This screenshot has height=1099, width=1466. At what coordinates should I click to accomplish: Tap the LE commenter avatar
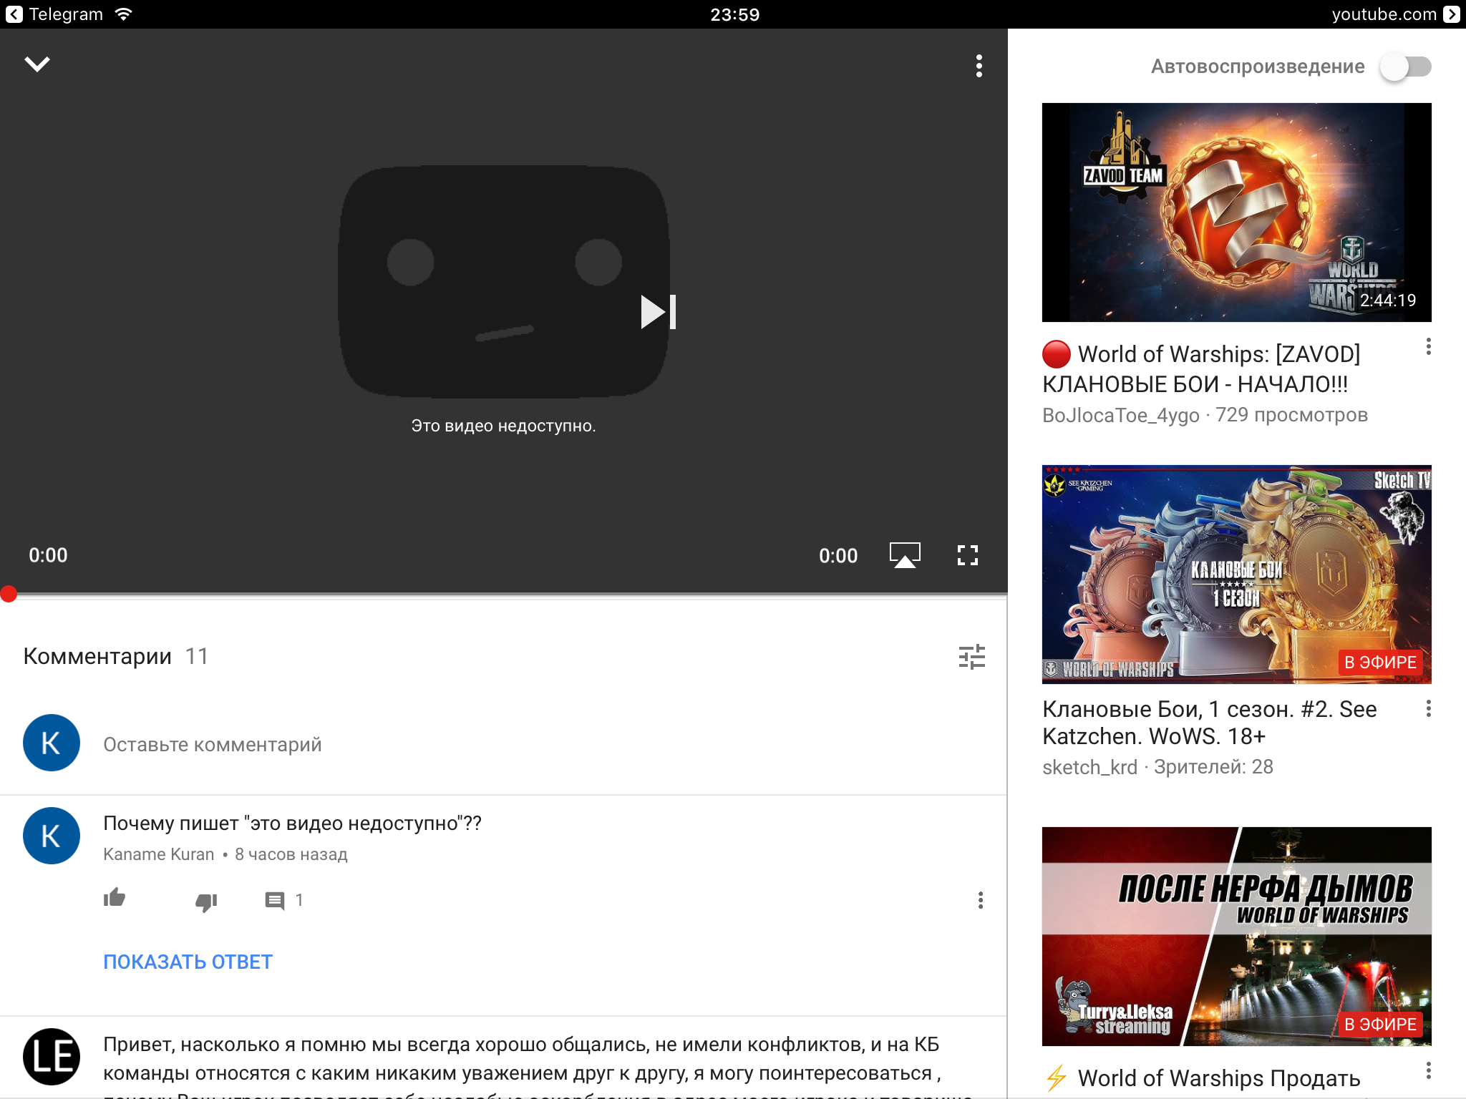[52, 1056]
